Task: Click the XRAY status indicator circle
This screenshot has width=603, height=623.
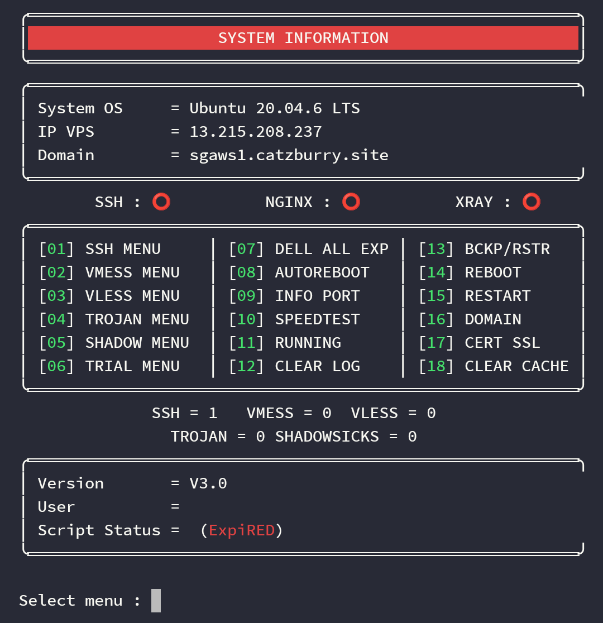Action: [x=531, y=202]
